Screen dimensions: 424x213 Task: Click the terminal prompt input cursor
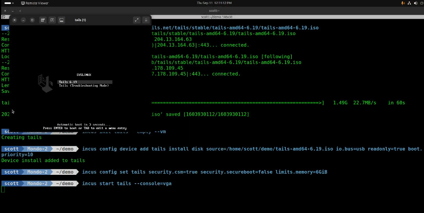coord(3,189)
